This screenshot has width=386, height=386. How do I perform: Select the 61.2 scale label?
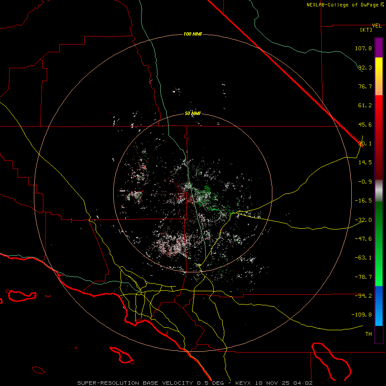tap(365, 106)
